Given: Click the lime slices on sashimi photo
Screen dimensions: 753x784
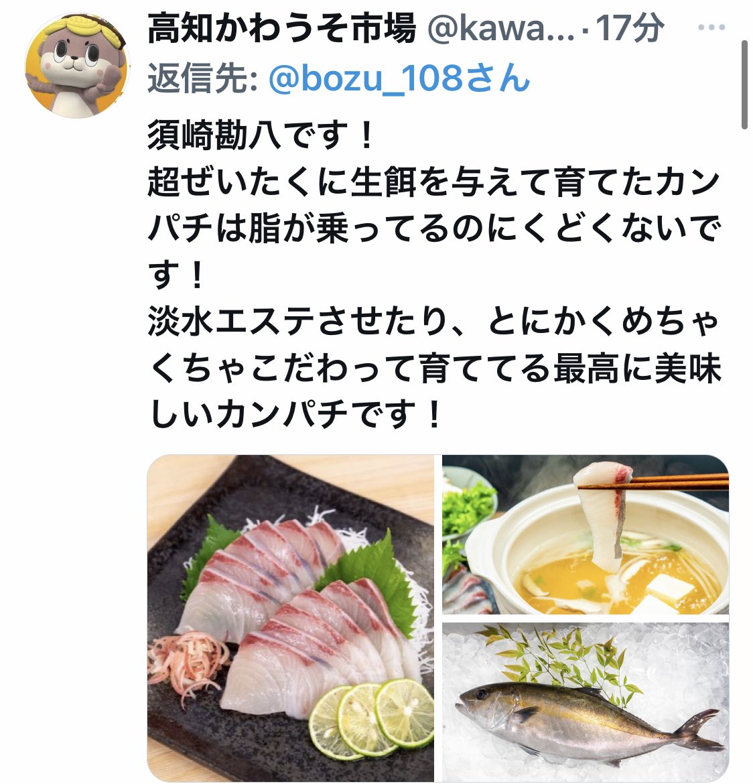Looking at the screenshot, I should (x=371, y=718).
